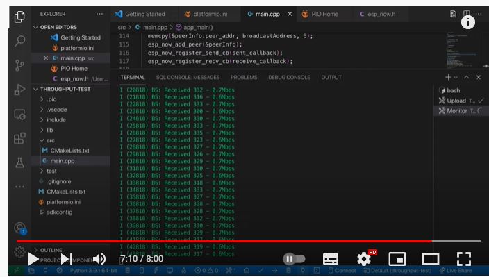Toggle the video autoplay switch
489x277 pixels.
point(294,259)
